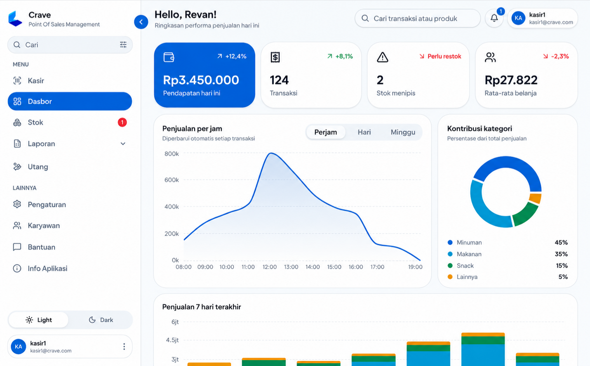Click the Penjualan 7 hari terakhir heading

[x=202, y=307]
